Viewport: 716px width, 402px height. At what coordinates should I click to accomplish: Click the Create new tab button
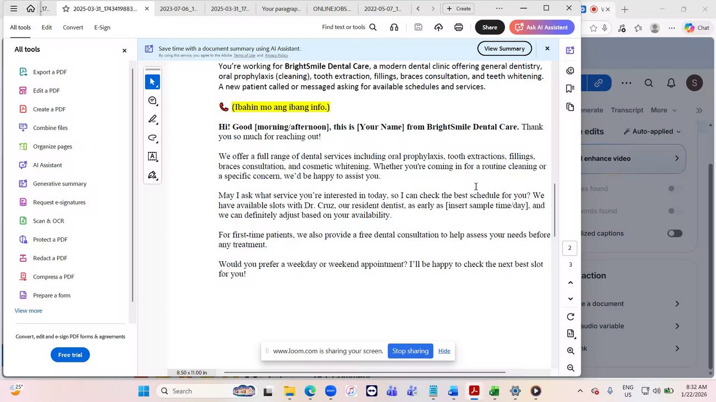click(x=458, y=8)
